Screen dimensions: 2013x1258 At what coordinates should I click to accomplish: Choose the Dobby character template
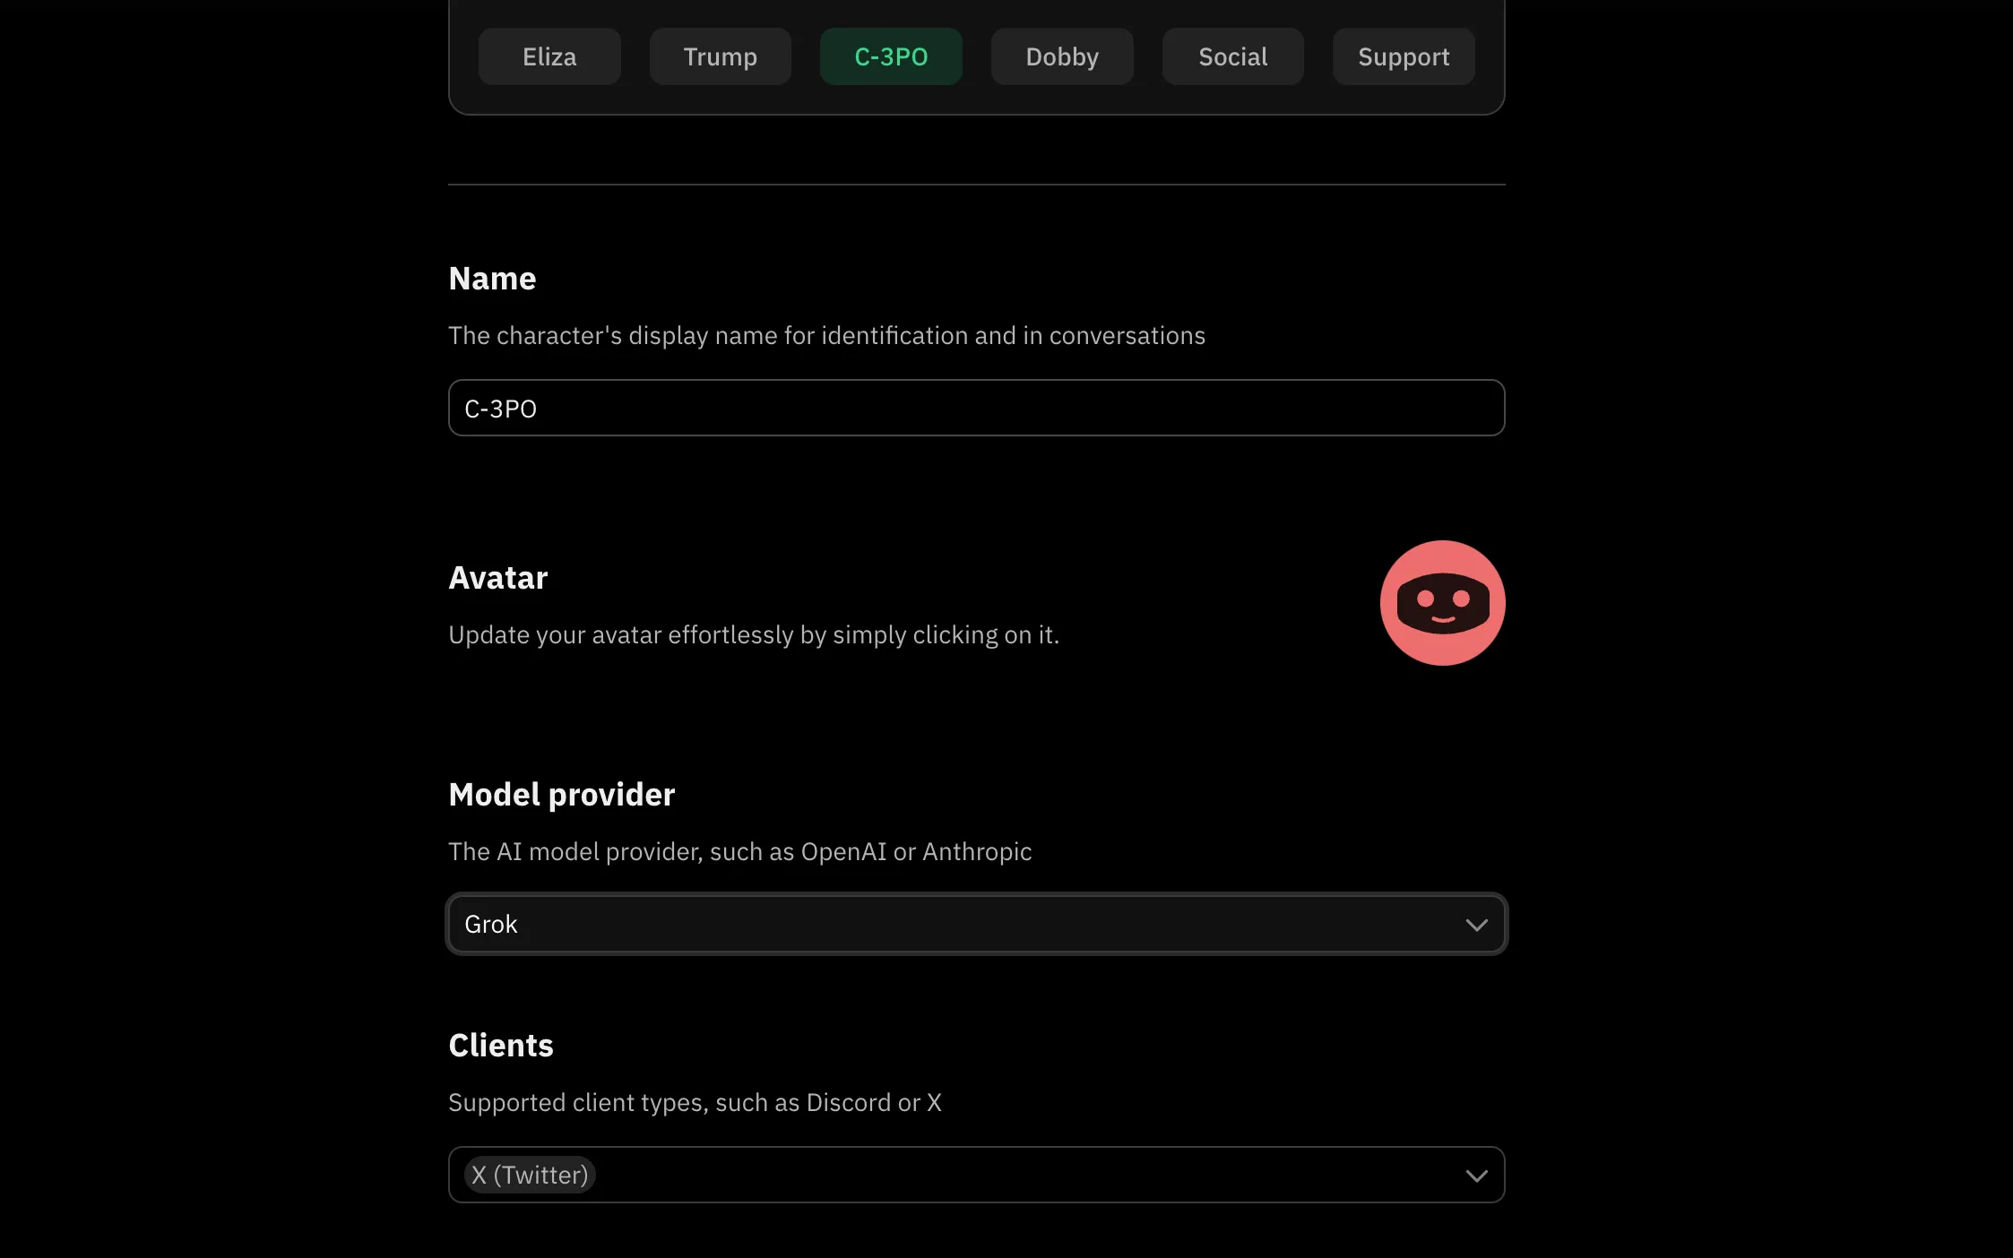pos(1062,56)
